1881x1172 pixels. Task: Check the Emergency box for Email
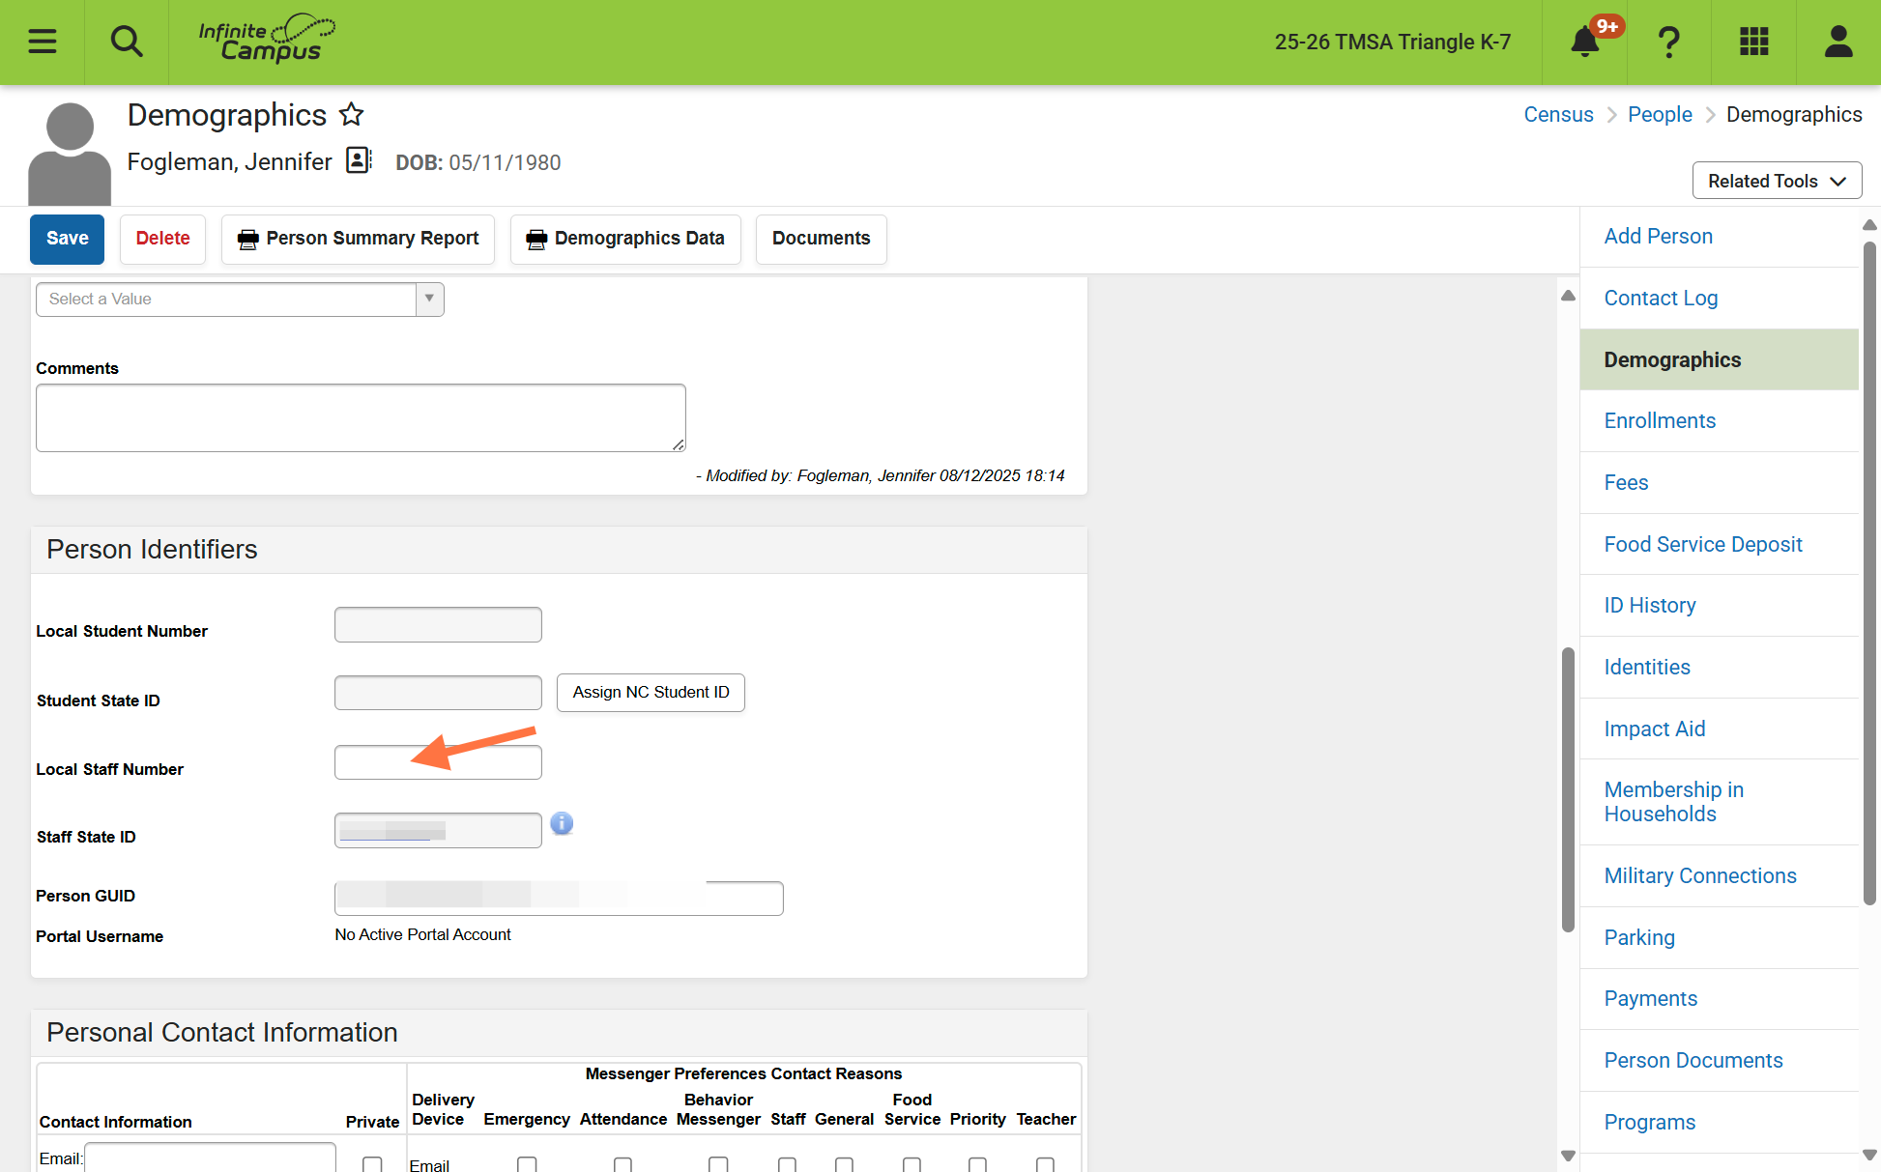(x=527, y=1164)
